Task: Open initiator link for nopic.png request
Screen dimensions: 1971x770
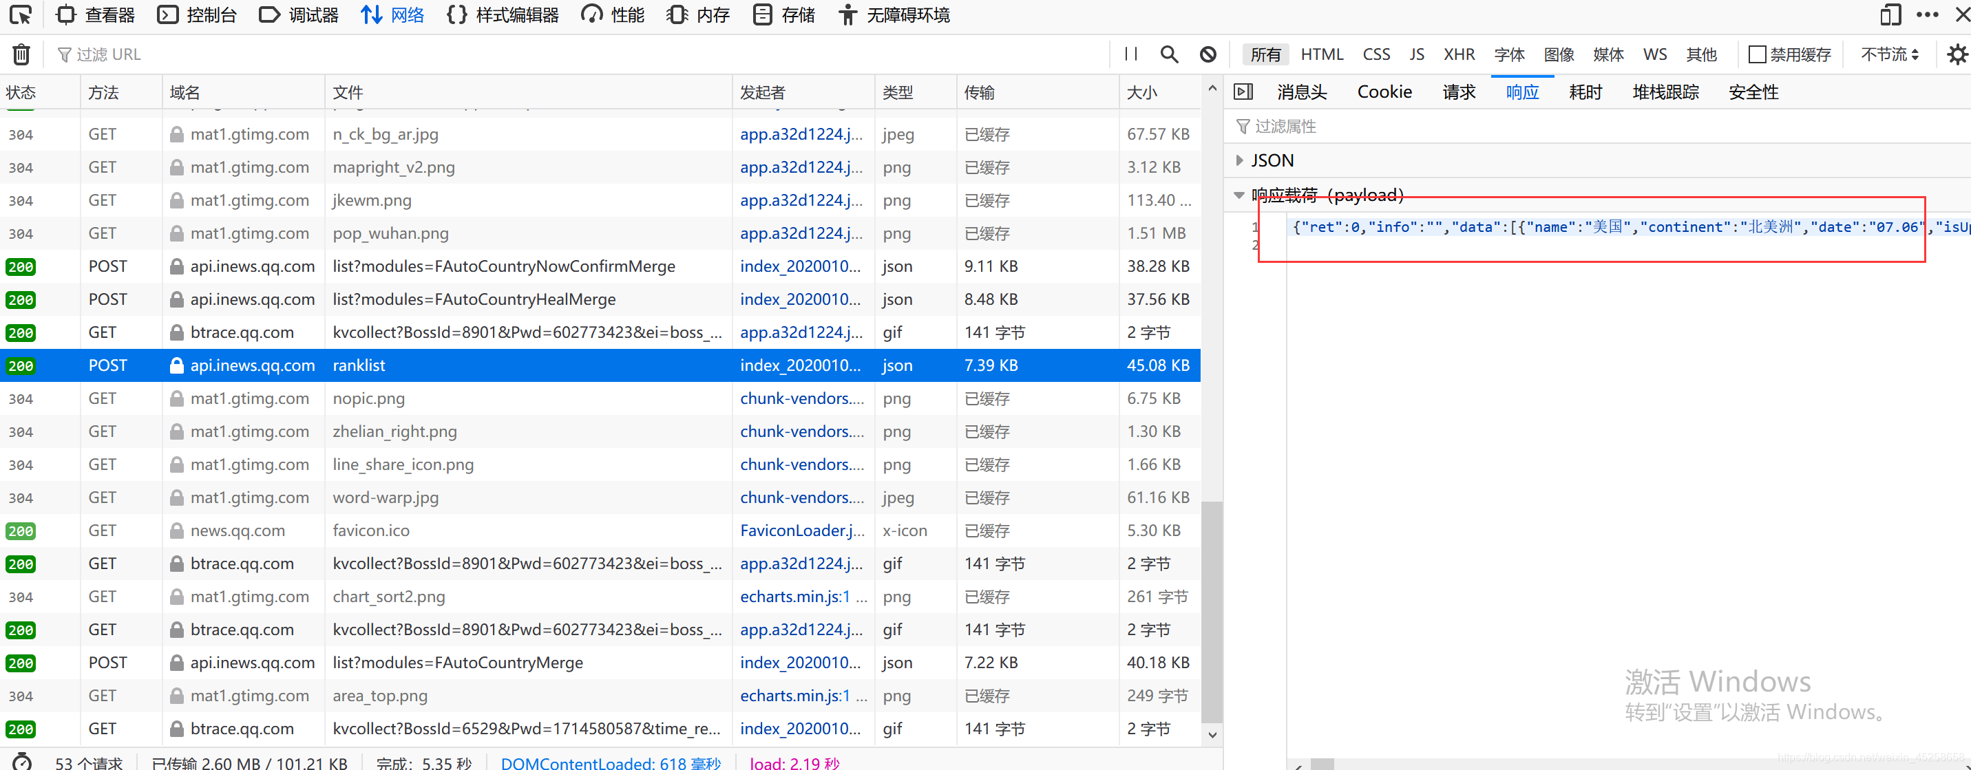Action: point(802,398)
